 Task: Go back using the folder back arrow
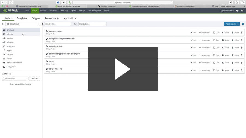tap(3, 24)
